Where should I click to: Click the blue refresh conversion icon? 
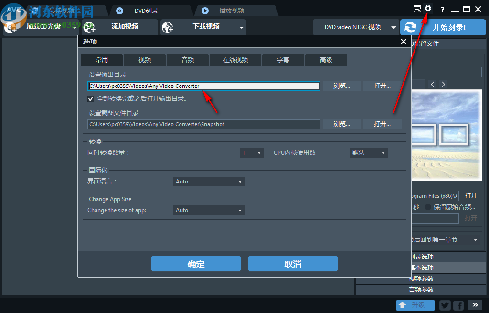411,27
